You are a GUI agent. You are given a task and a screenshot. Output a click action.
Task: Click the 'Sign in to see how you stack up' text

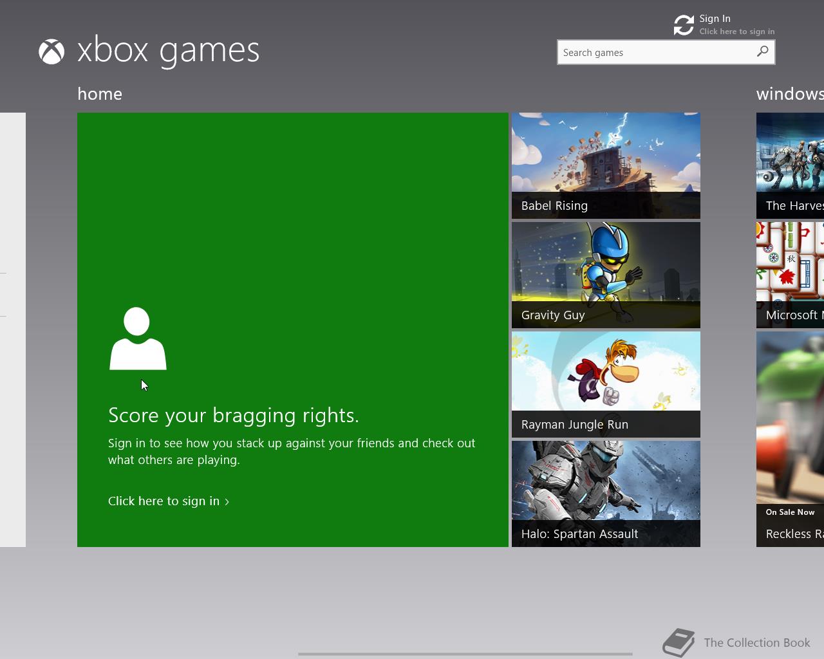(292, 451)
